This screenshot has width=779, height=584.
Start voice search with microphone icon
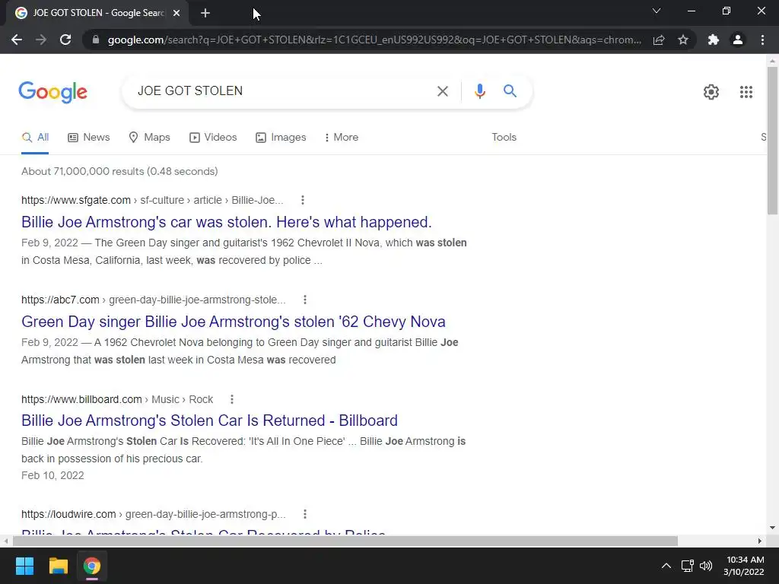pyautogui.click(x=479, y=91)
